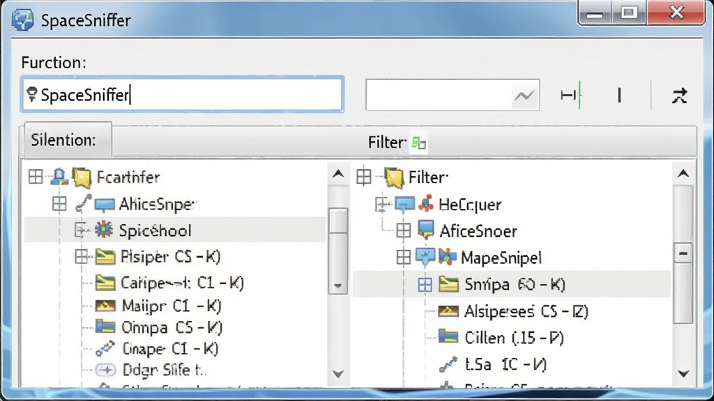Select the Maiipr C1 - K) entry

(x=172, y=306)
